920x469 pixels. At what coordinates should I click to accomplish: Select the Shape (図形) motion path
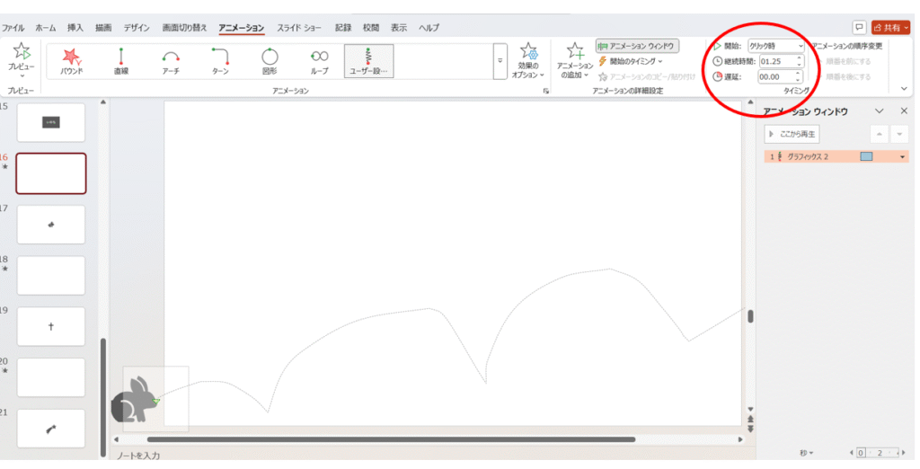(x=270, y=60)
